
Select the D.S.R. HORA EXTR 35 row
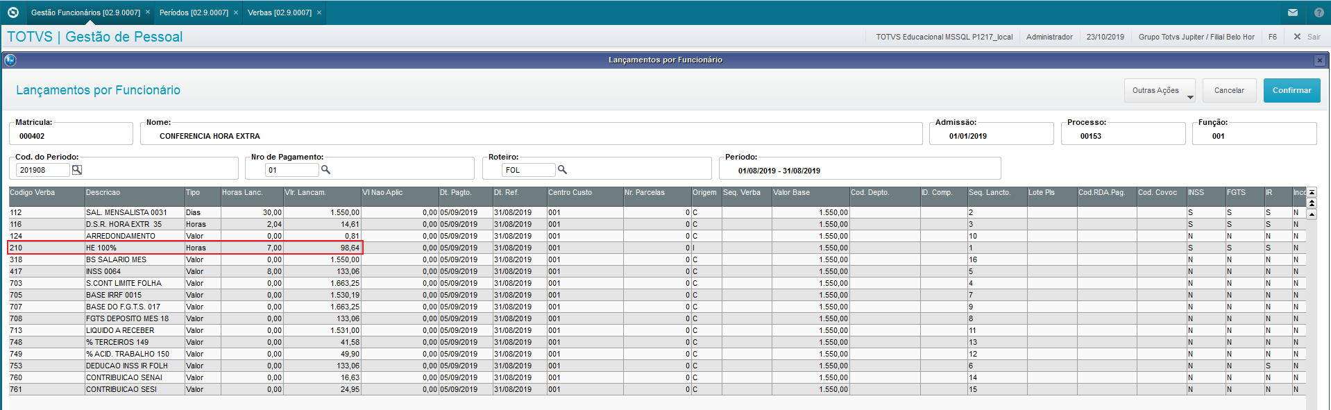click(x=657, y=224)
